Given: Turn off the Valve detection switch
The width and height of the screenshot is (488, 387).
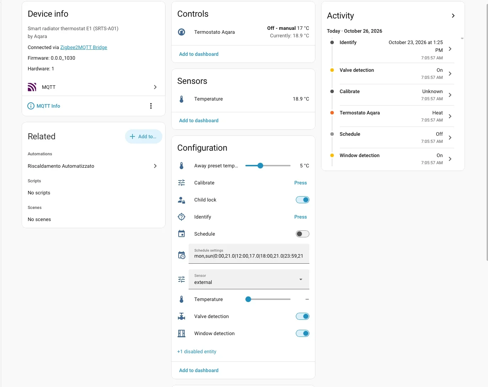Looking at the screenshot, I should coord(303,316).
